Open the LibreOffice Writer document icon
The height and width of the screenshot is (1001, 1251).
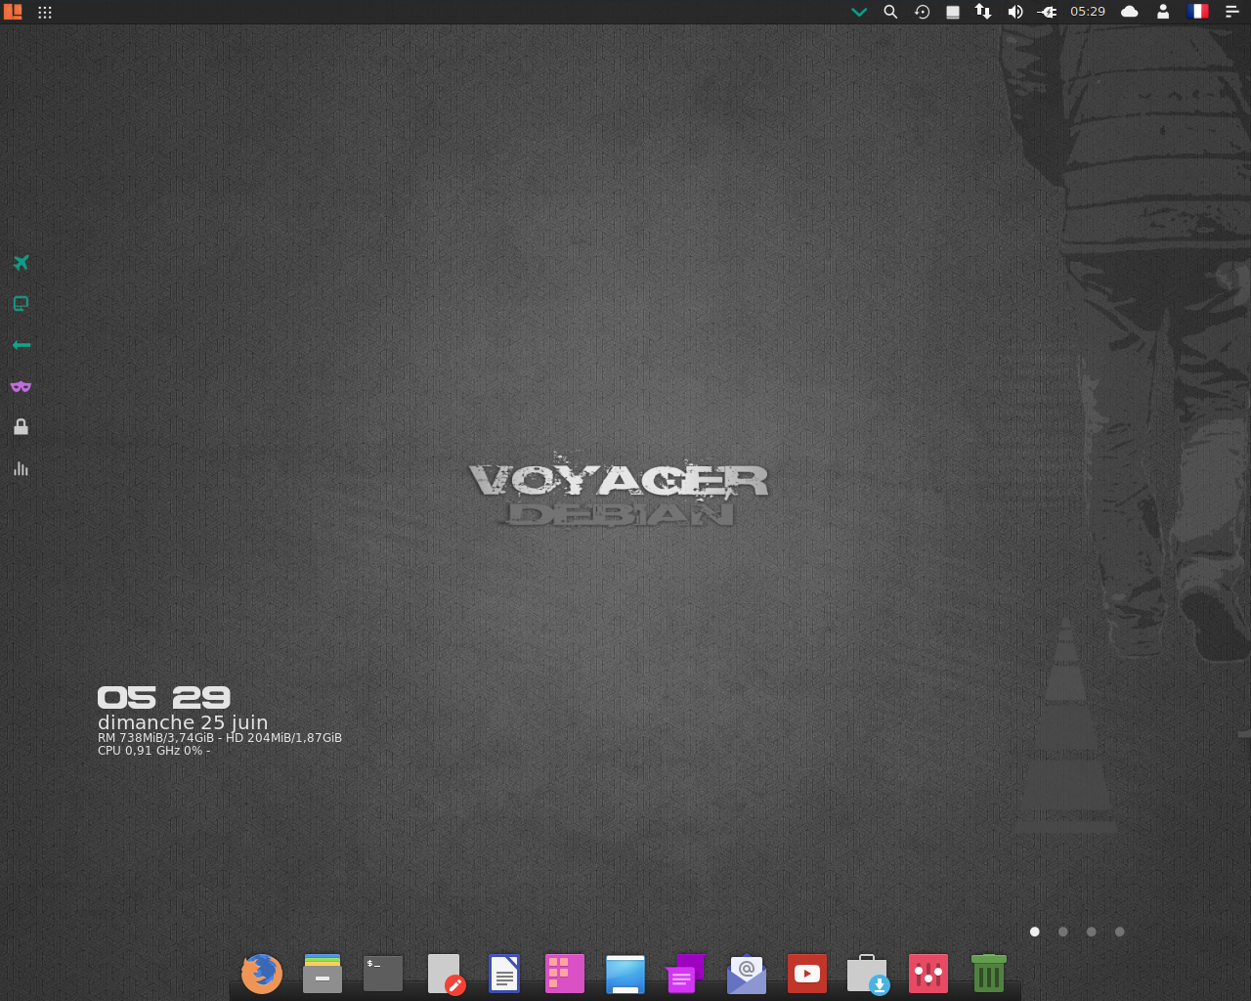[x=503, y=974]
